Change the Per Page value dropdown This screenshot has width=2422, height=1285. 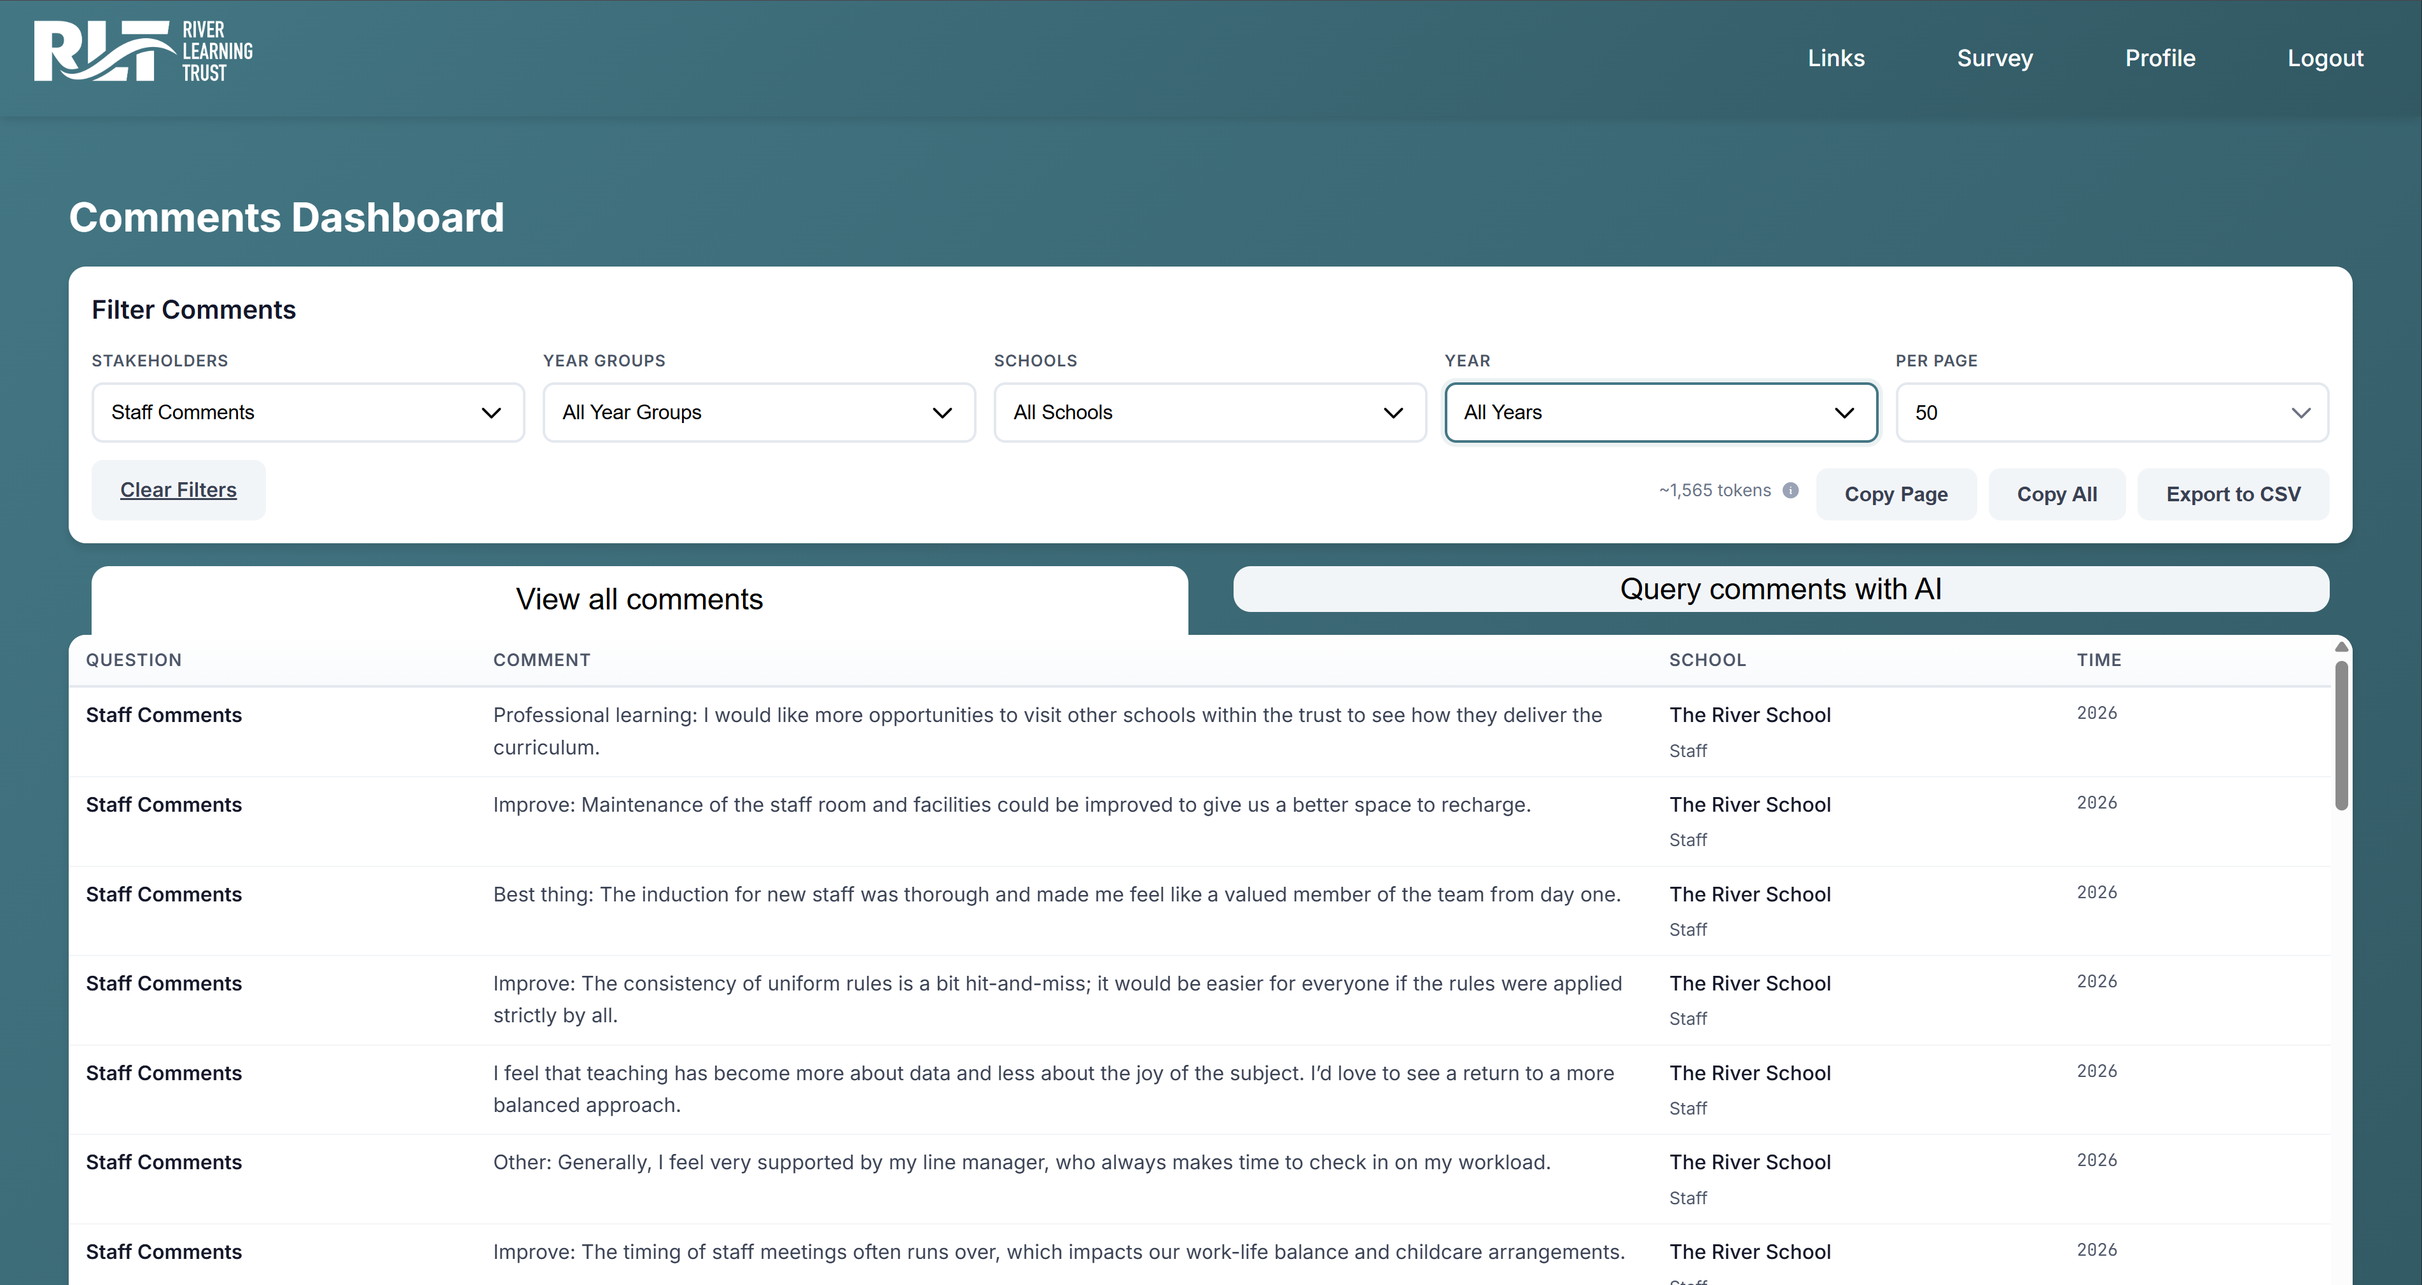pos(2112,413)
